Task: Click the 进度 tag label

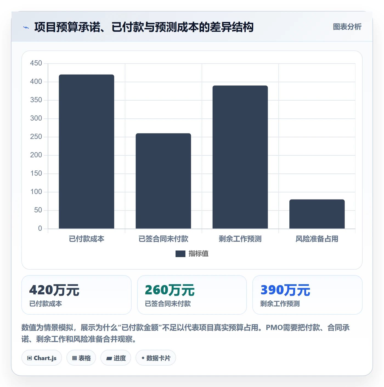Action: click(120, 358)
